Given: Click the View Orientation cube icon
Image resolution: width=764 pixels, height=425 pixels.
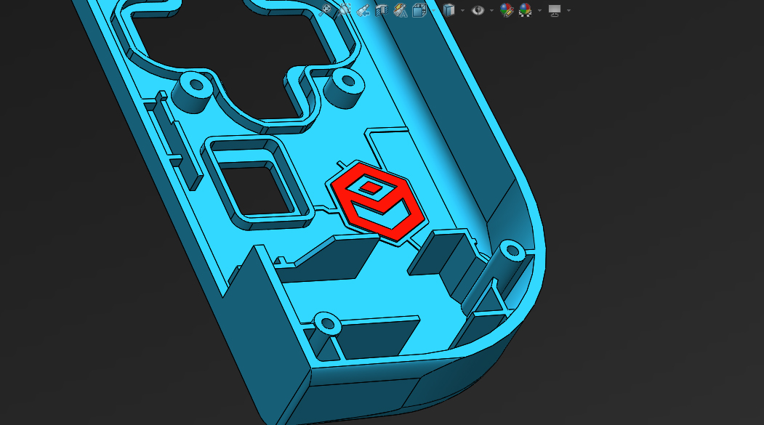Looking at the screenshot, I should click(x=419, y=9).
